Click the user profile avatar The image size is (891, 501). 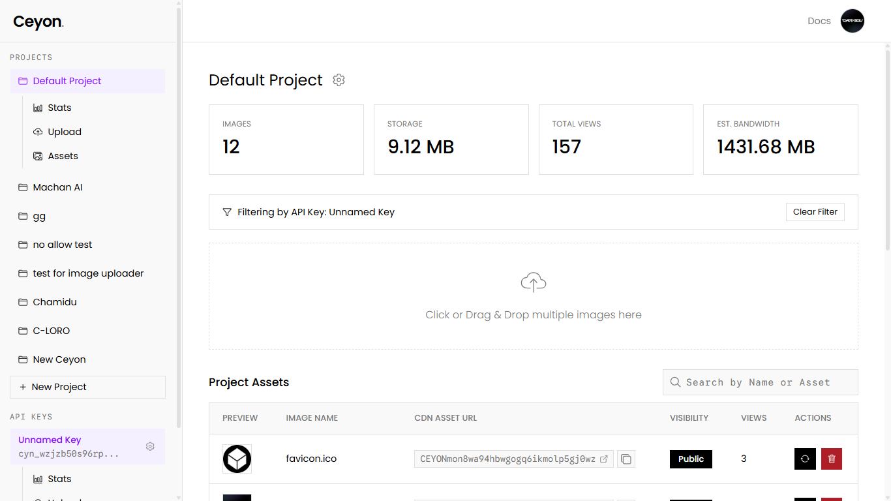tap(853, 21)
